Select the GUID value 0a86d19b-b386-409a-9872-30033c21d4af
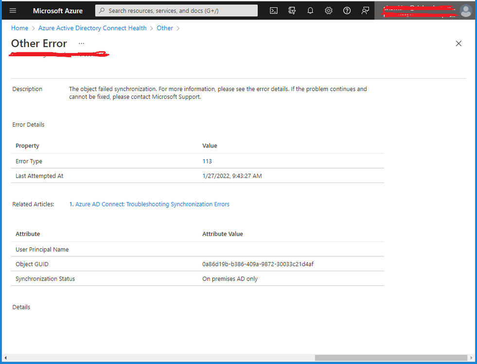Screen dimensions: 477x364 tap(258, 264)
